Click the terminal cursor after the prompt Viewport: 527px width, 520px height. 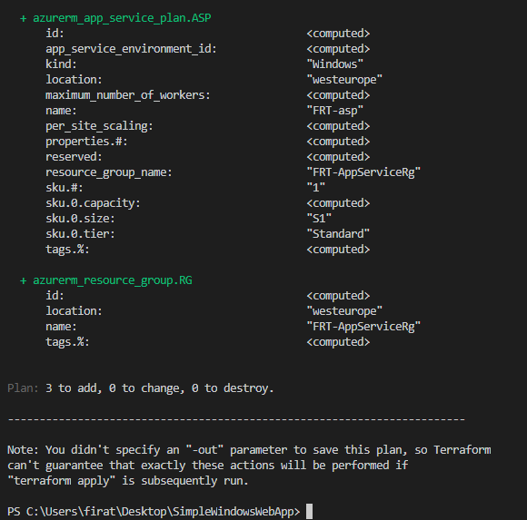(309, 512)
